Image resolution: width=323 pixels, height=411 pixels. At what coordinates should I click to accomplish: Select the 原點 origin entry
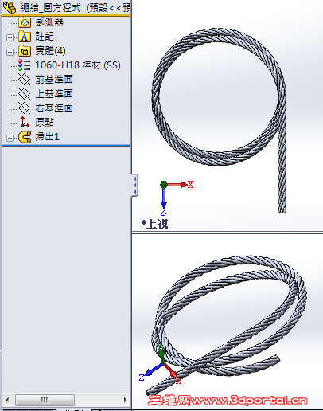pyautogui.click(x=45, y=123)
